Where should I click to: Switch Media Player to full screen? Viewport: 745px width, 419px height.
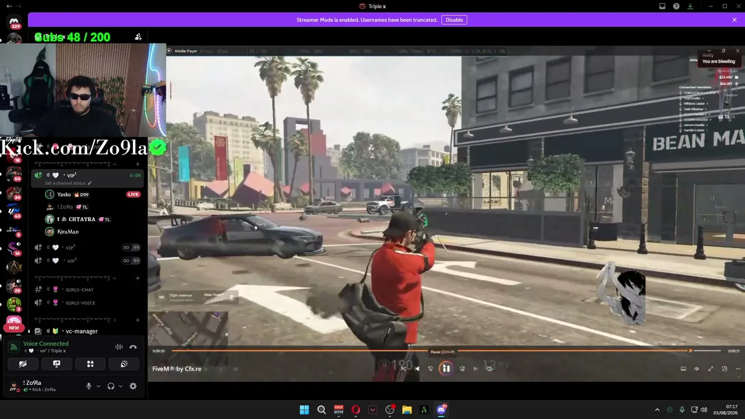[711, 368]
